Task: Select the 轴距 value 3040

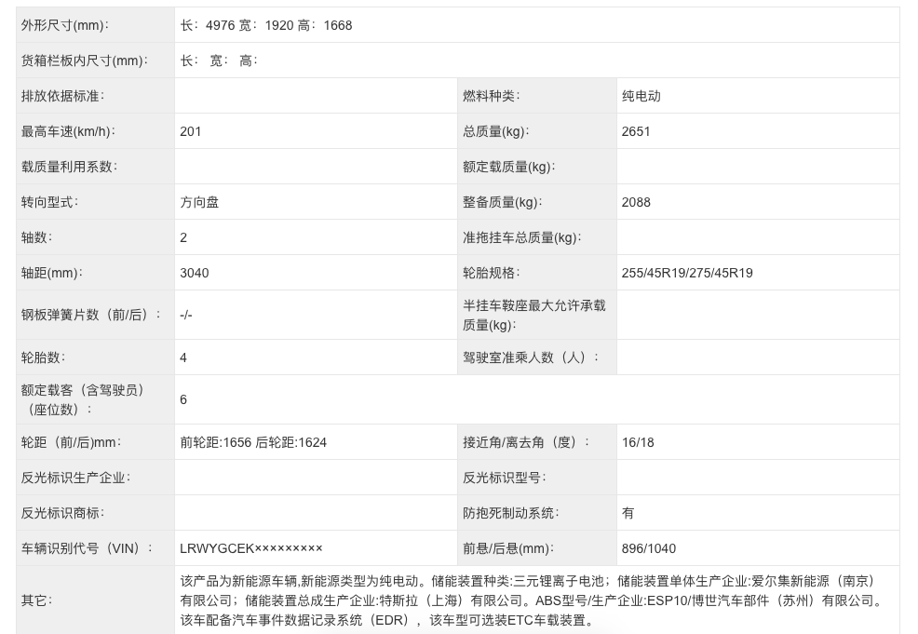Action: (195, 273)
